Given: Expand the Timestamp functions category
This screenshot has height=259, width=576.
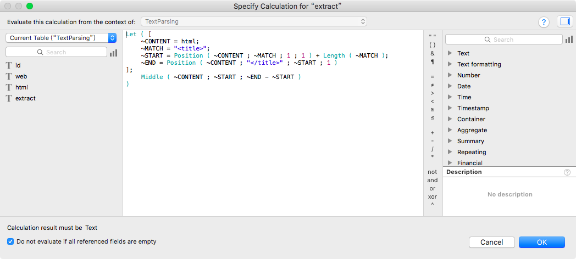Looking at the screenshot, I should point(450,109).
